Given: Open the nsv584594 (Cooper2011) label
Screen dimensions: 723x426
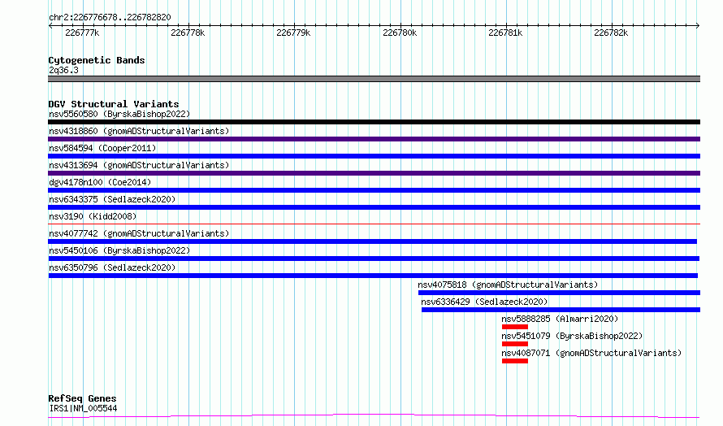Looking at the screenshot, I should (x=102, y=148).
